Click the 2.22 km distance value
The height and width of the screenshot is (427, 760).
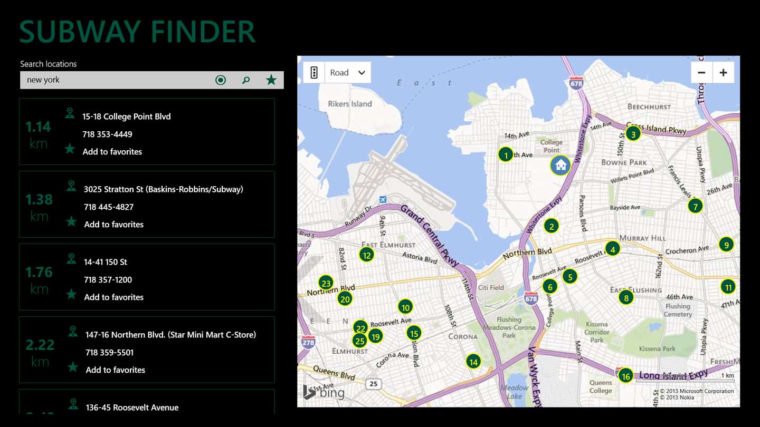tap(40, 345)
